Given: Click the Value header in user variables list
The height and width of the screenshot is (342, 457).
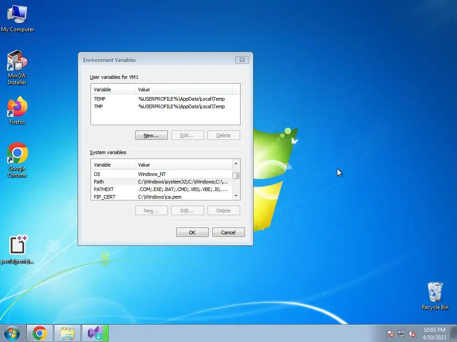Looking at the screenshot, I should [183, 89].
